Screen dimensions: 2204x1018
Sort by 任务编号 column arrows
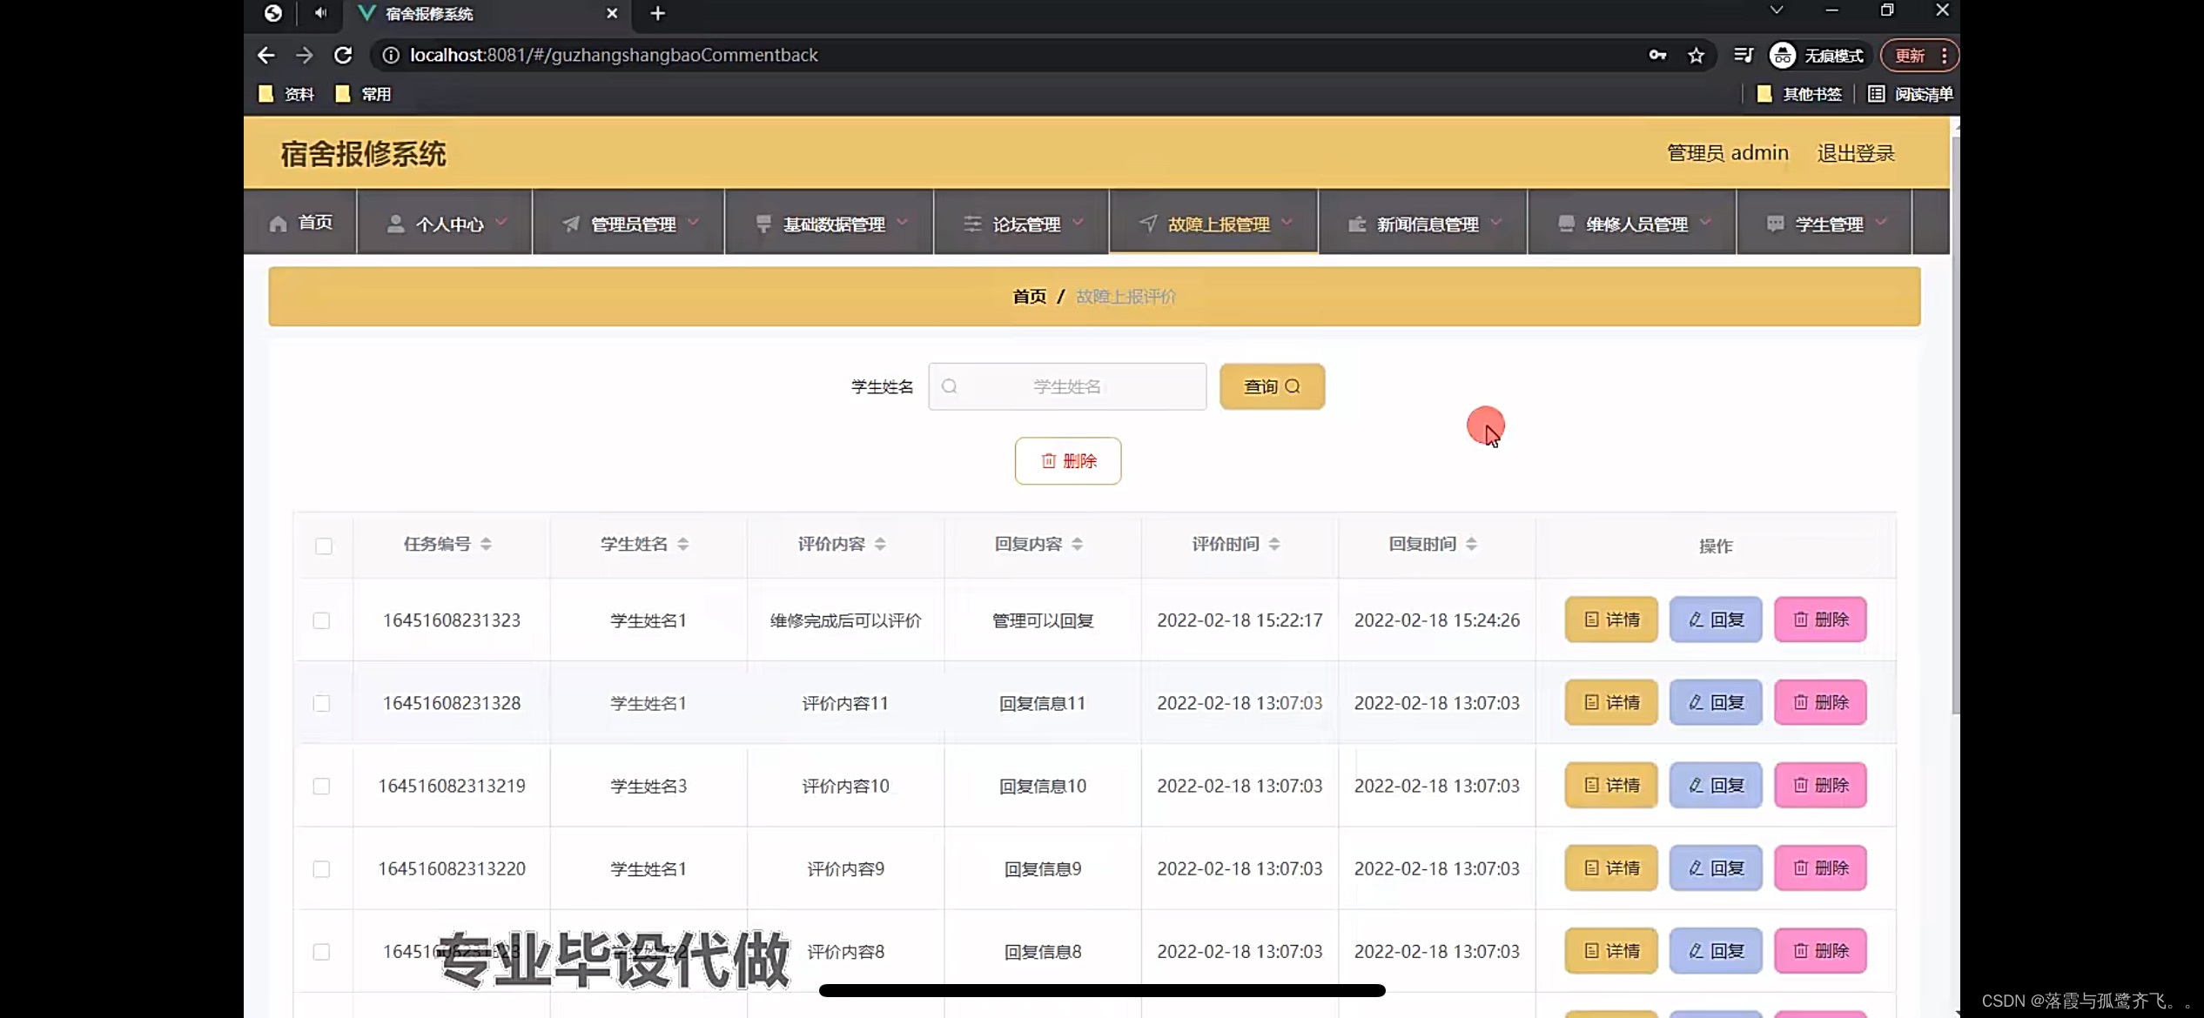tap(486, 544)
